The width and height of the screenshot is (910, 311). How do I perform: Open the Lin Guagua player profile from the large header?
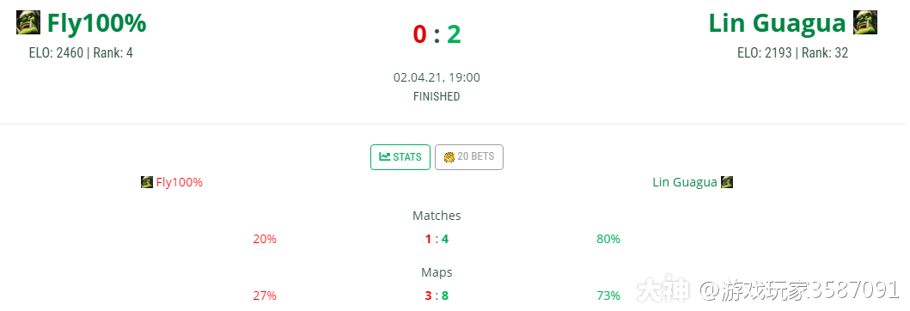[x=777, y=23]
